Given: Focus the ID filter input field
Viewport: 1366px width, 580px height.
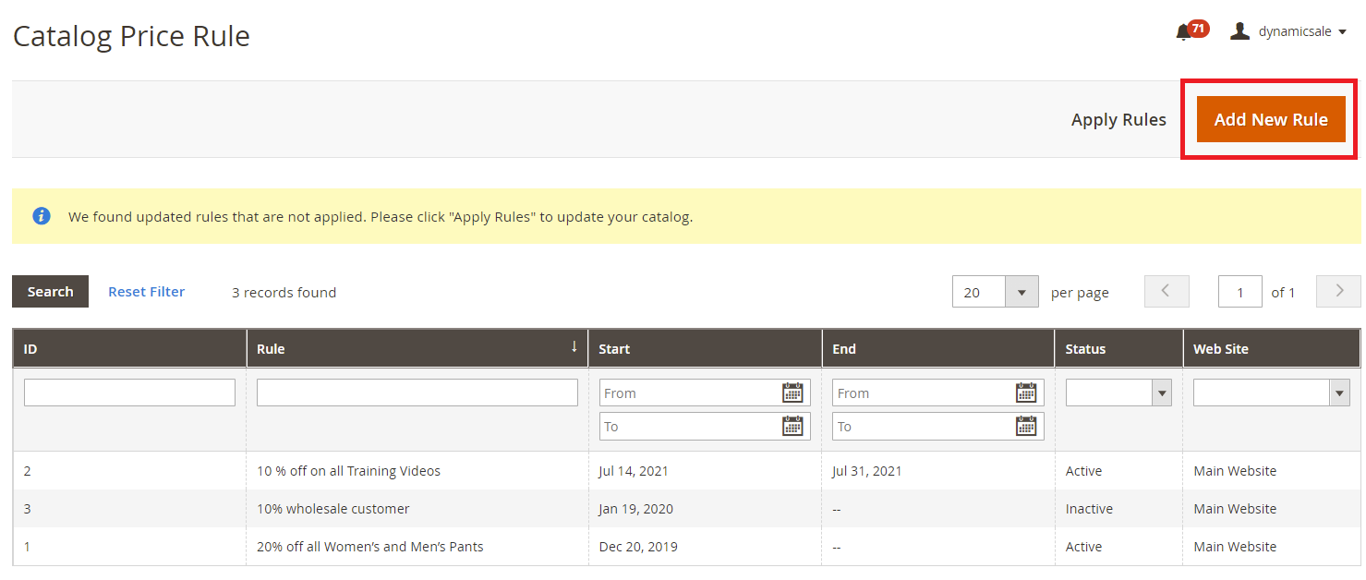Looking at the screenshot, I should click(129, 393).
